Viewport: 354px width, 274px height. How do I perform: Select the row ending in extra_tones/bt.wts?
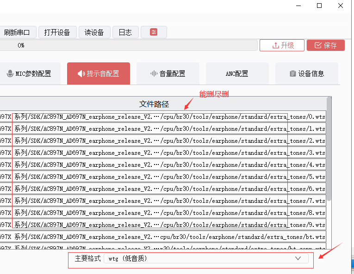tap(163, 237)
